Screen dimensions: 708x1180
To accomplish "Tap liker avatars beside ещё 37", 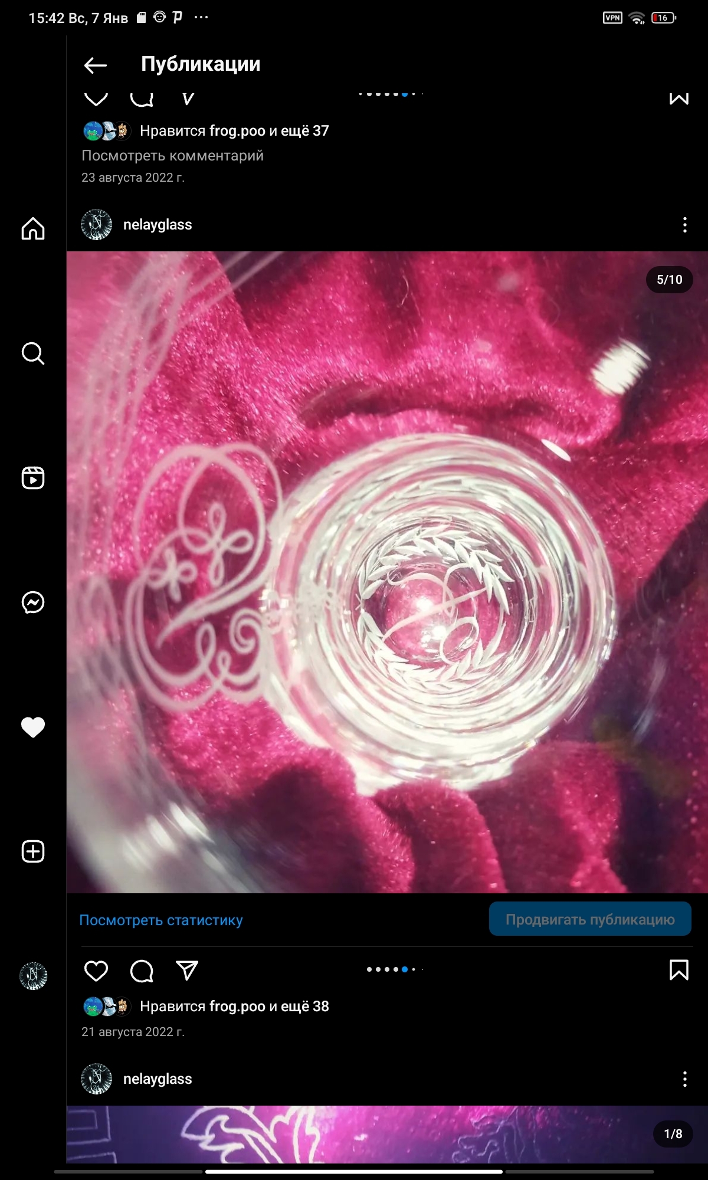I will [x=106, y=131].
